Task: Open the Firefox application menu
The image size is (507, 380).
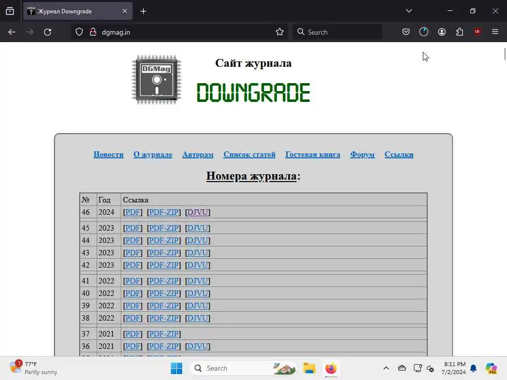Action: [x=495, y=32]
